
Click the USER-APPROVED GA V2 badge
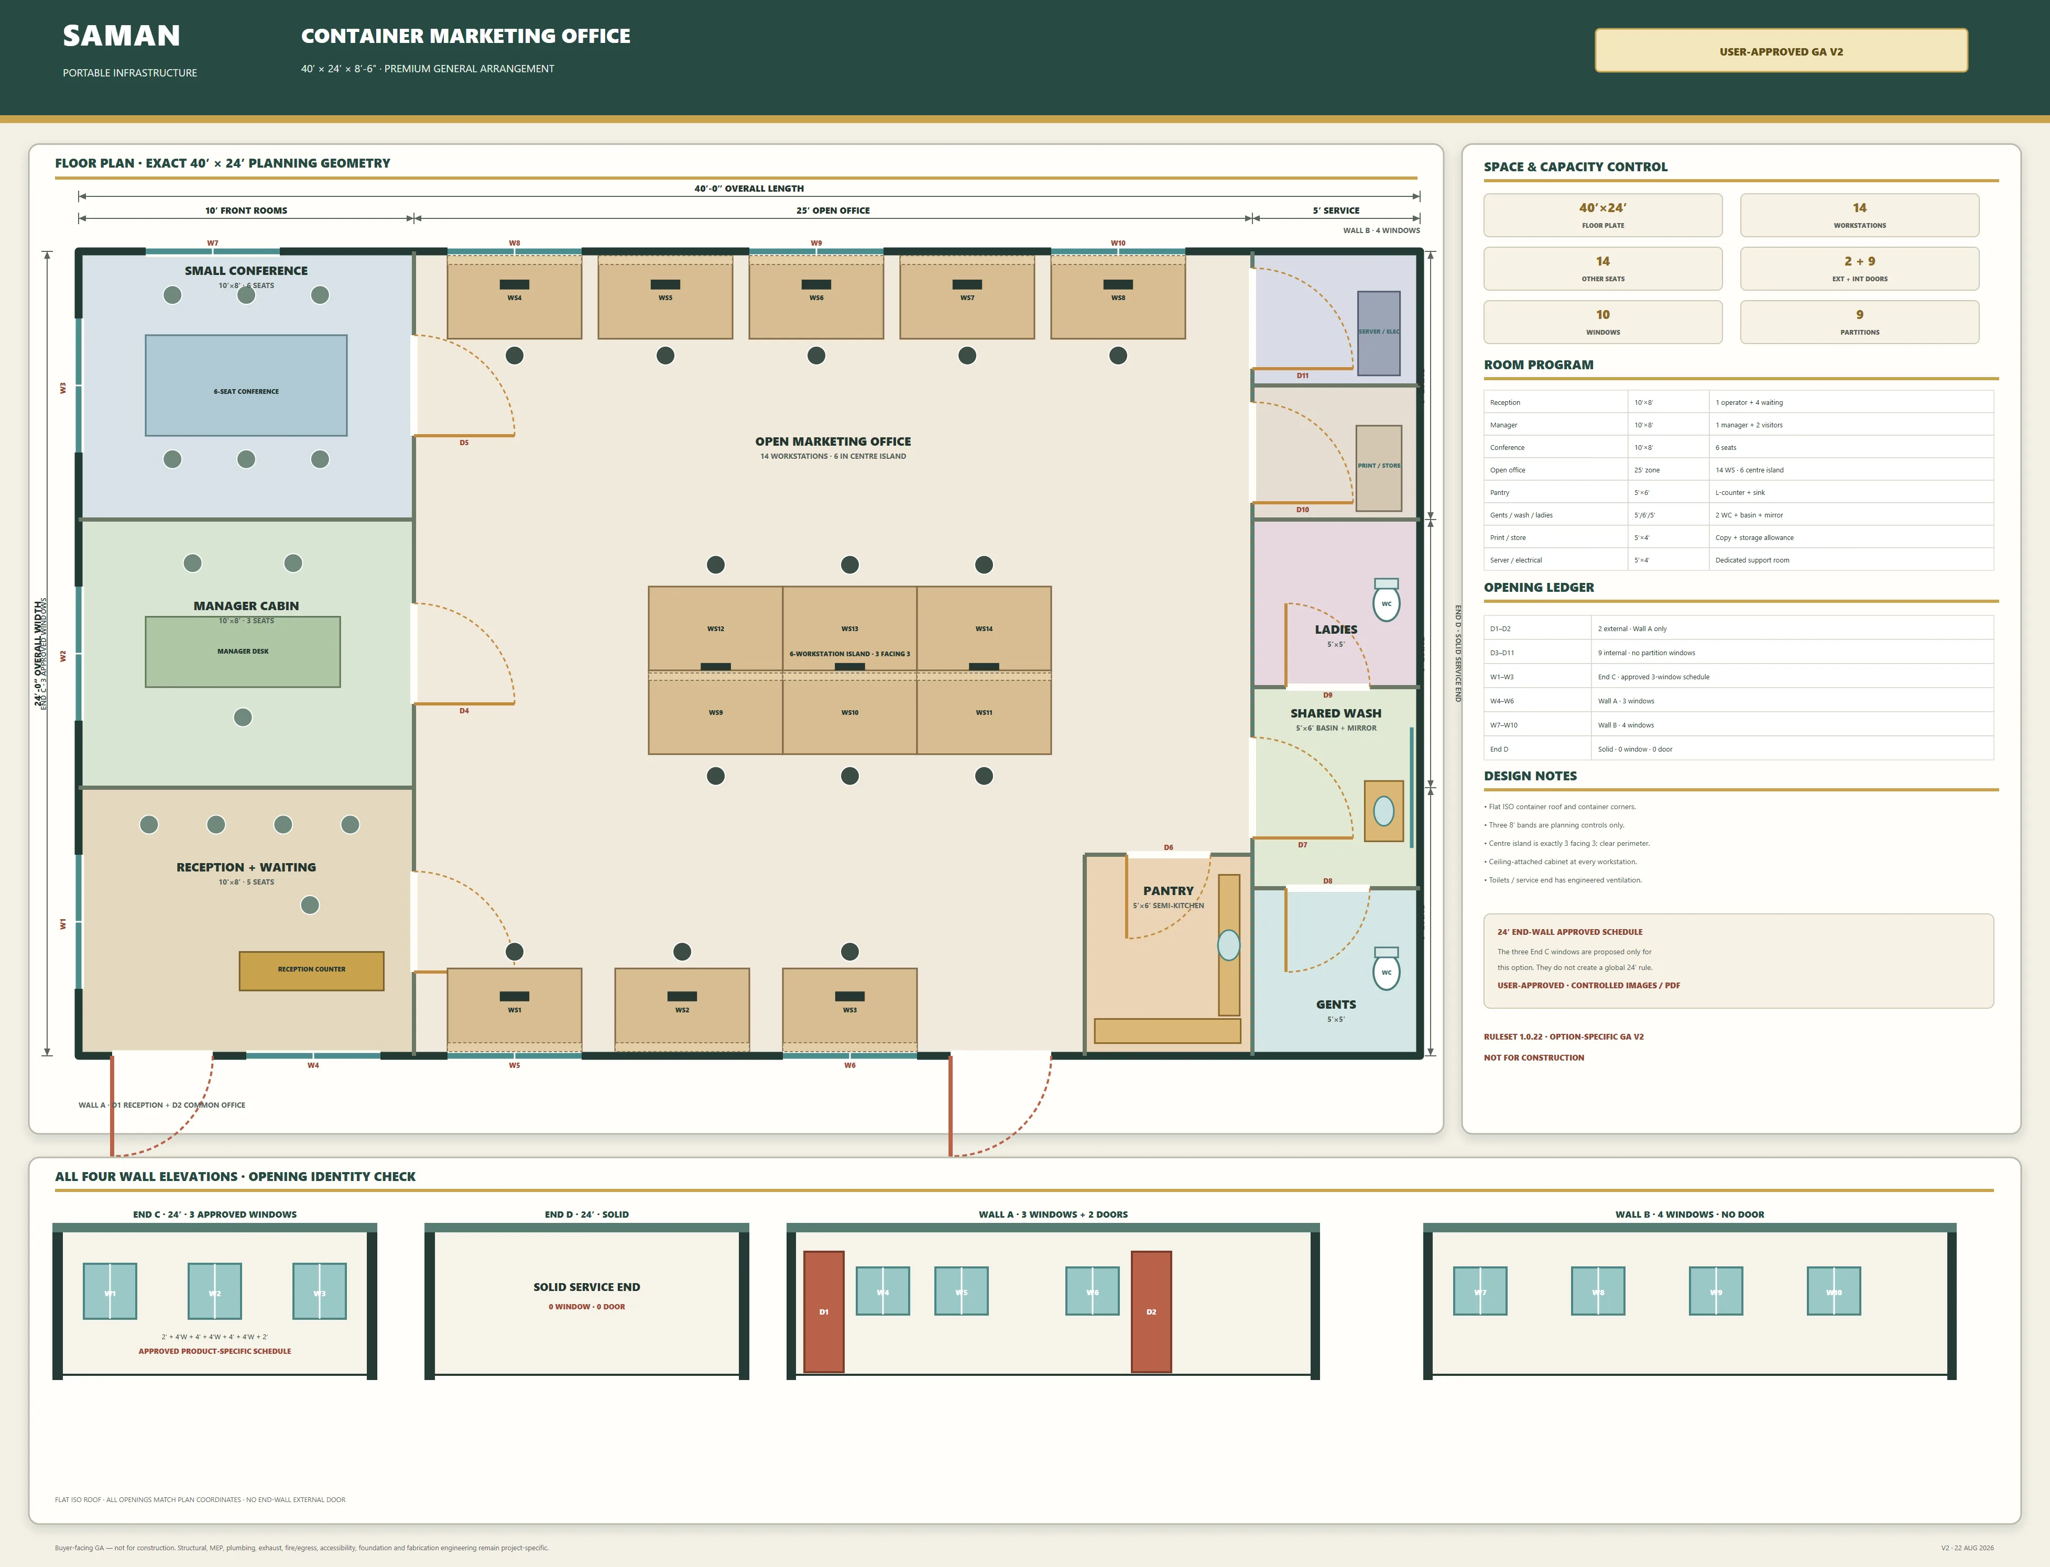coord(1780,50)
